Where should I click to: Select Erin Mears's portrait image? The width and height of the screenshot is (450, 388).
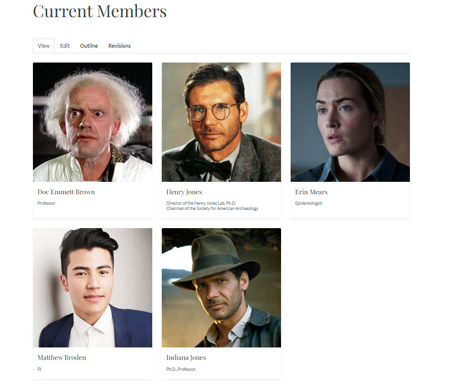click(x=350, y=122)
